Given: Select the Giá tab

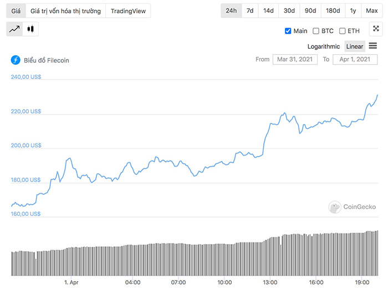Looking at the screenshot, I should (x=16, y=11).
